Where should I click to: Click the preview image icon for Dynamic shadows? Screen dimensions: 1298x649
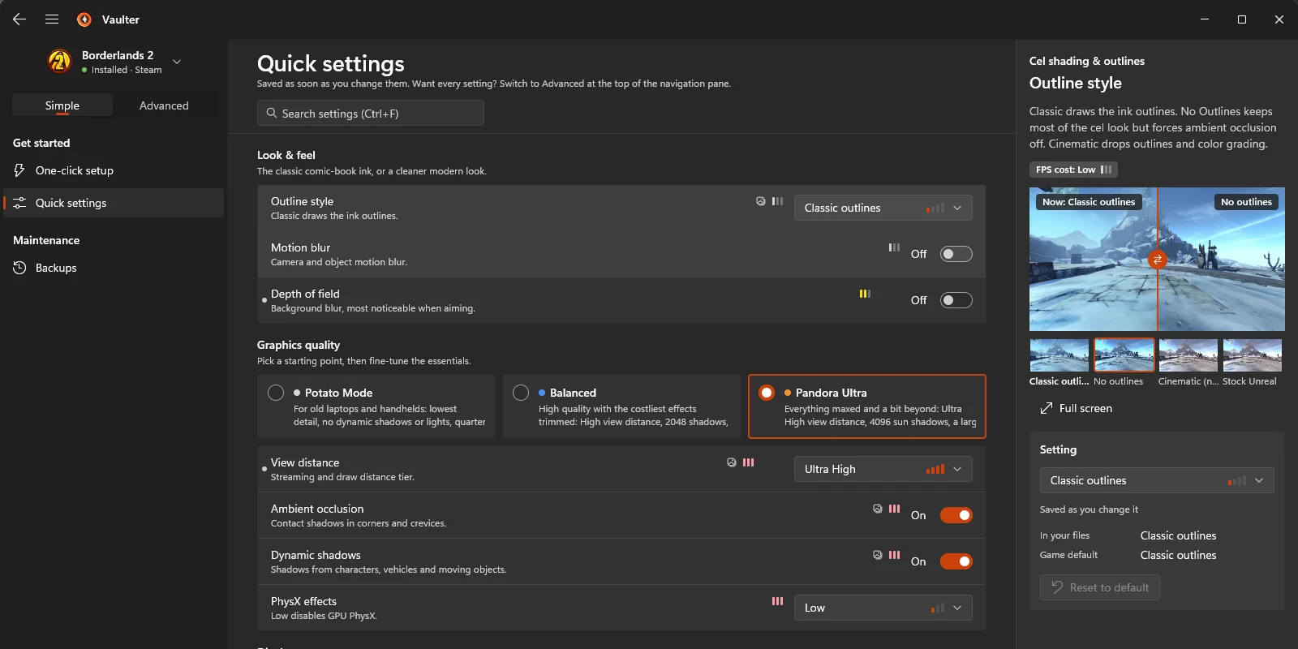point(878,555)
